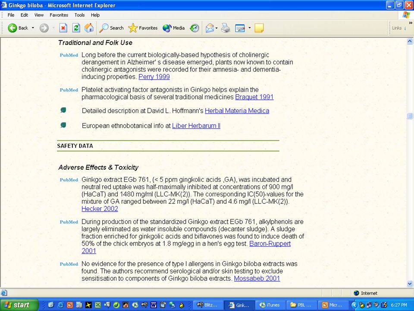Launch Excel from Quick Launch
414x311 pixels.
pyautogui.click(x=98, y=305)
